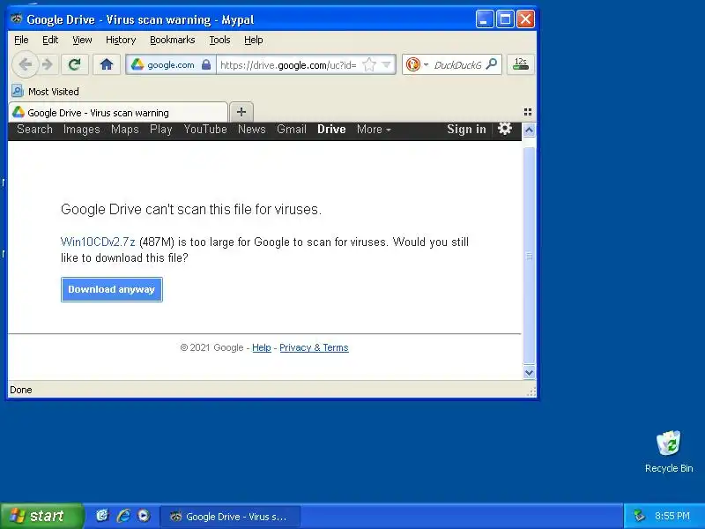Launch the first quick launch icon

(102, 516)
